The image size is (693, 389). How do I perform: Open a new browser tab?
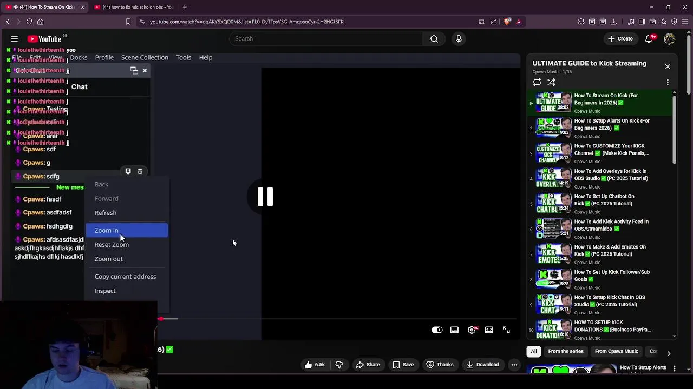(x=185, y=7)
